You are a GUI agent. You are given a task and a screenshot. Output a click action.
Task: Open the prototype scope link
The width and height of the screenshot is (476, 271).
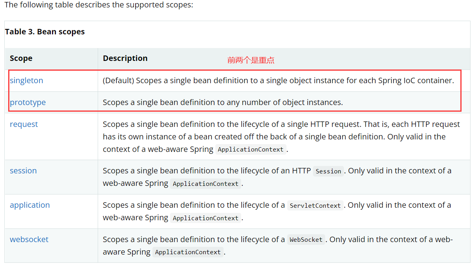coord(28,102)
